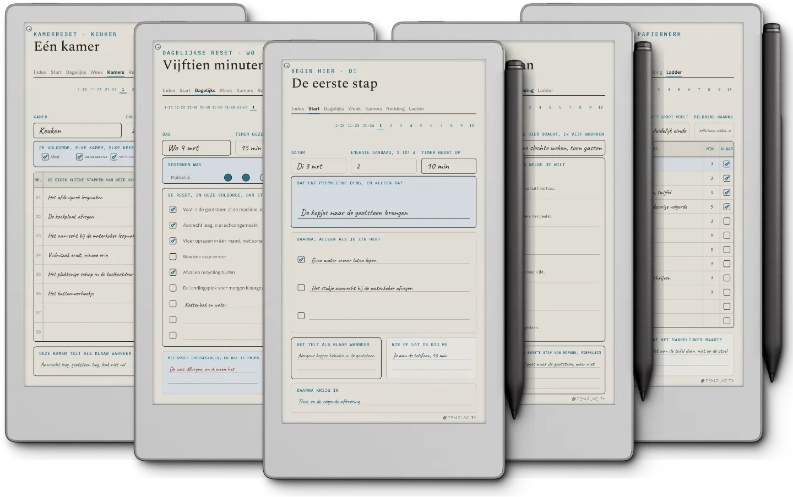Jump to pages 21-24 on 'Eén kamer' page
The height and width of the screenshot is (497, 793).
(111, 90)
